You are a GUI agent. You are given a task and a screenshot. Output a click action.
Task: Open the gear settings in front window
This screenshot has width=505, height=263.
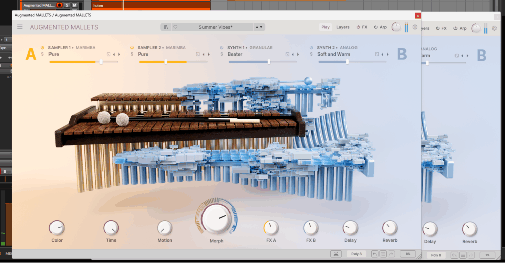[x=415, y=27]
